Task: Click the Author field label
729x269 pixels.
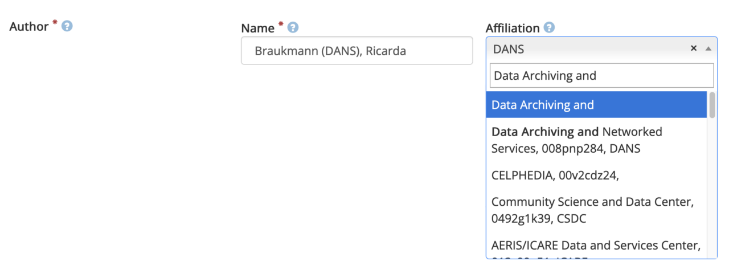Action: tap(29, 27)
